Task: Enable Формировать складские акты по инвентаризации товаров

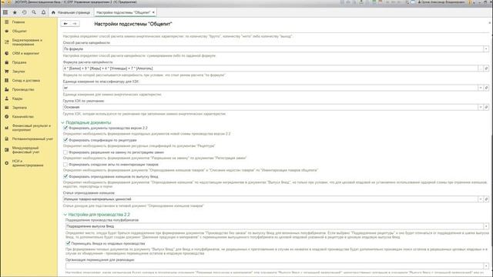Action: pos(65,164)
